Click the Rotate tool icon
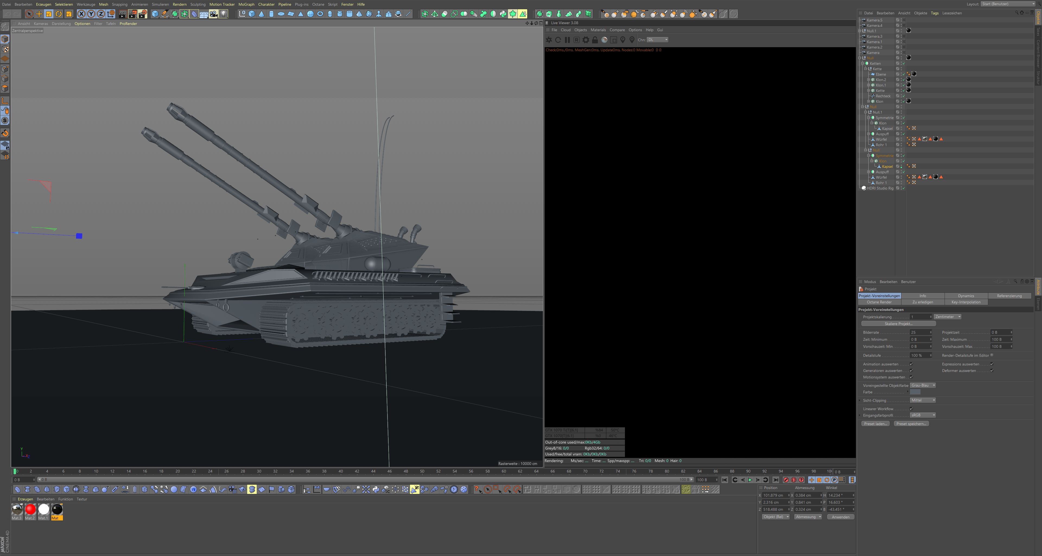Screen dimensions: 1042x556 click(59, 14)
